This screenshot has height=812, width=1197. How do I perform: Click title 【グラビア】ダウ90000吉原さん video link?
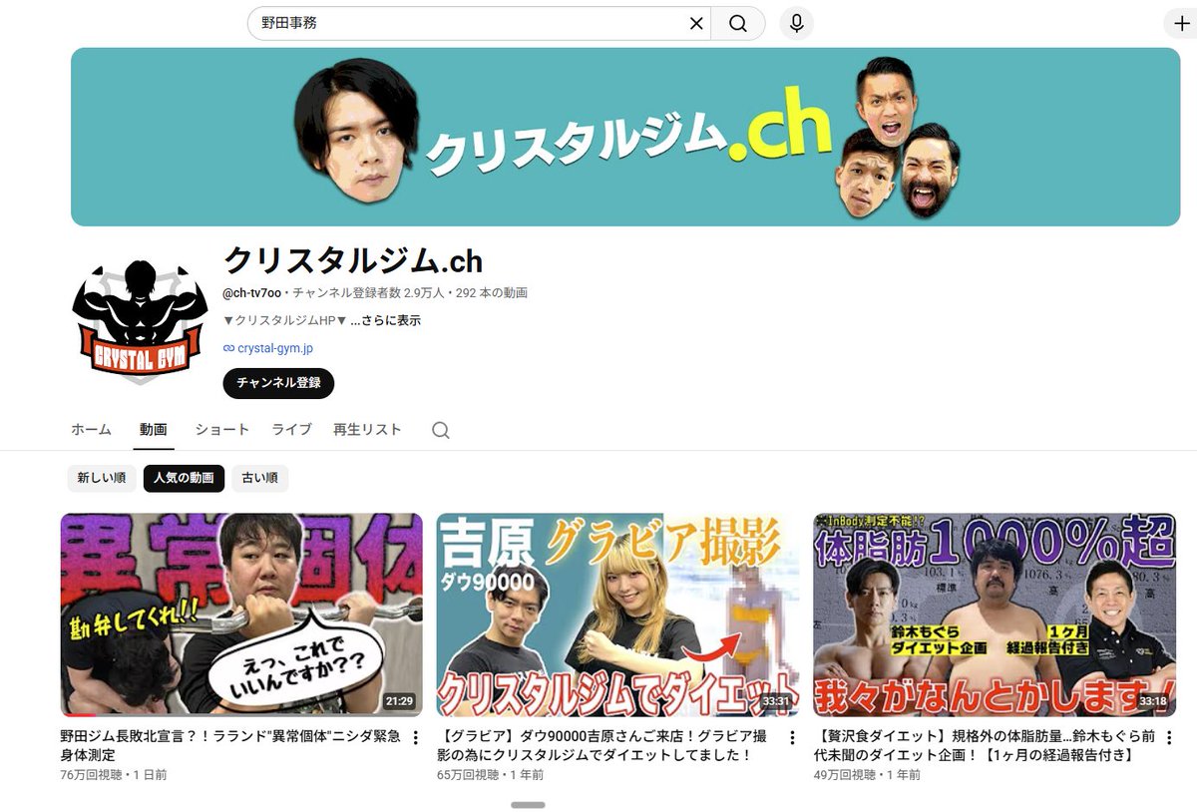click(601, 746)
